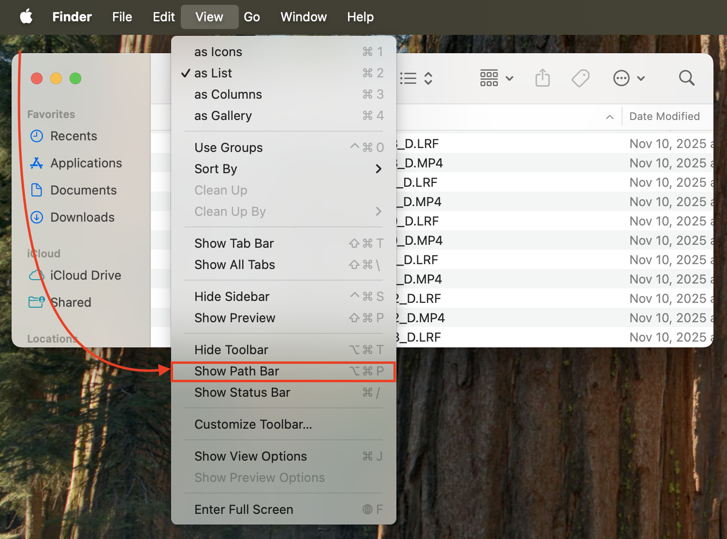Image resolution: width=727 pixels, height=539 pixels.
Task: Click the Downloads arrow icon in sidebar
Action: coord(37,217)
